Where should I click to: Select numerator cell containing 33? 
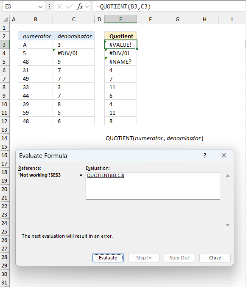point(36,87)
